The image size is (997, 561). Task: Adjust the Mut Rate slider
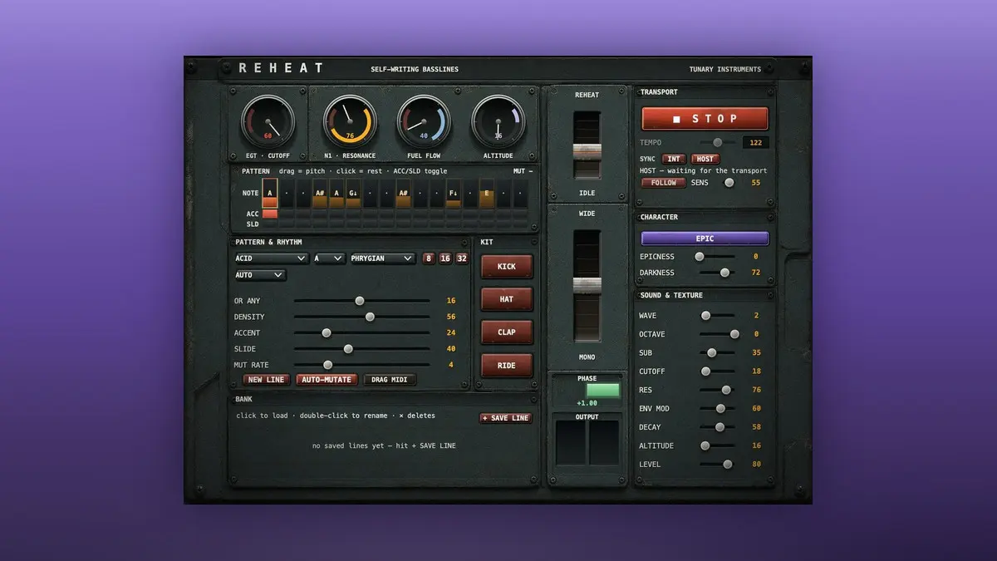(x=362, y=365)
